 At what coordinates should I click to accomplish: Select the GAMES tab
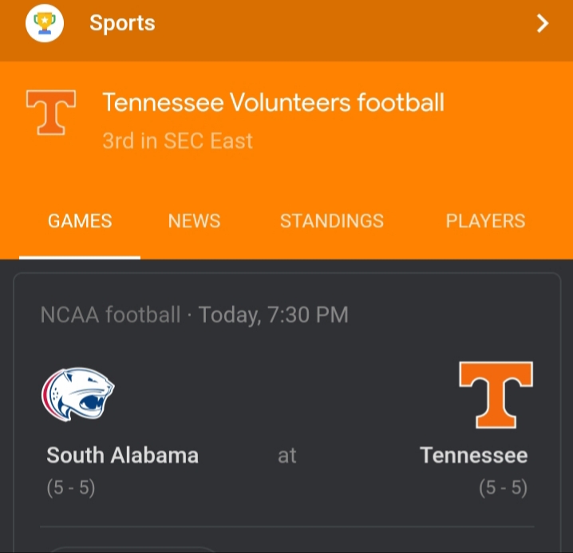point(80,221)
